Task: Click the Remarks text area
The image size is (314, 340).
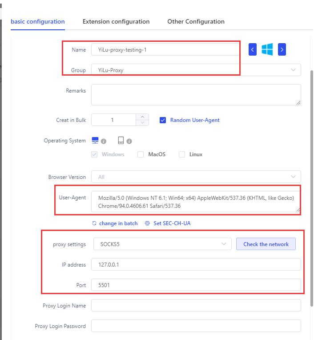Action: pyautogui.click(x=196, y=95)
